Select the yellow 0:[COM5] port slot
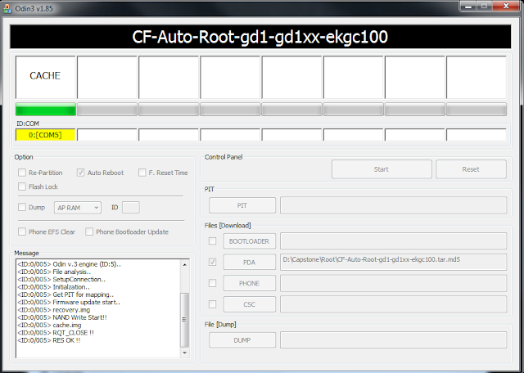 [x=46, y=135]
